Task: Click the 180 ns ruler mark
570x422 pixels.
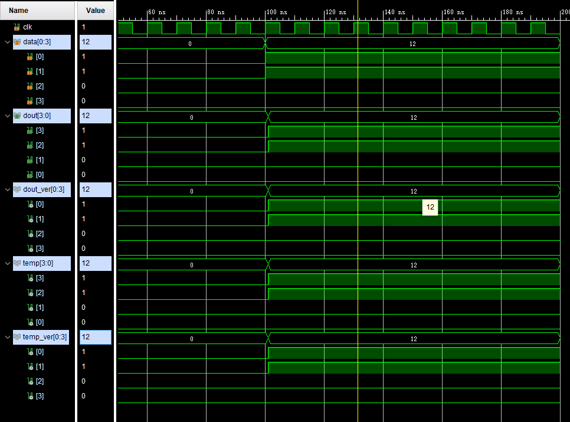Action: pyautogui.click(x=513, y=12)
